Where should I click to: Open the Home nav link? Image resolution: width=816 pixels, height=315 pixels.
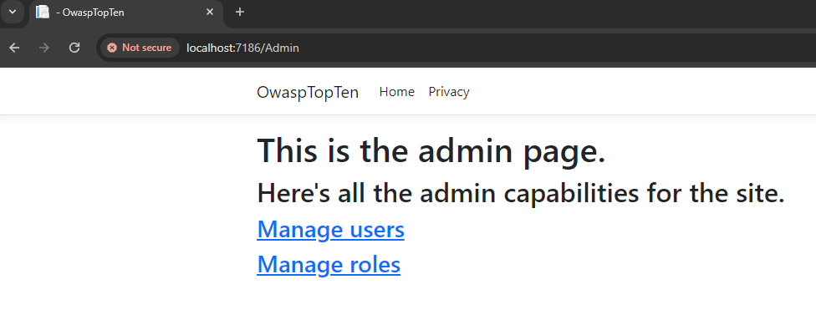pyautogui.click(x=397, y=92)
